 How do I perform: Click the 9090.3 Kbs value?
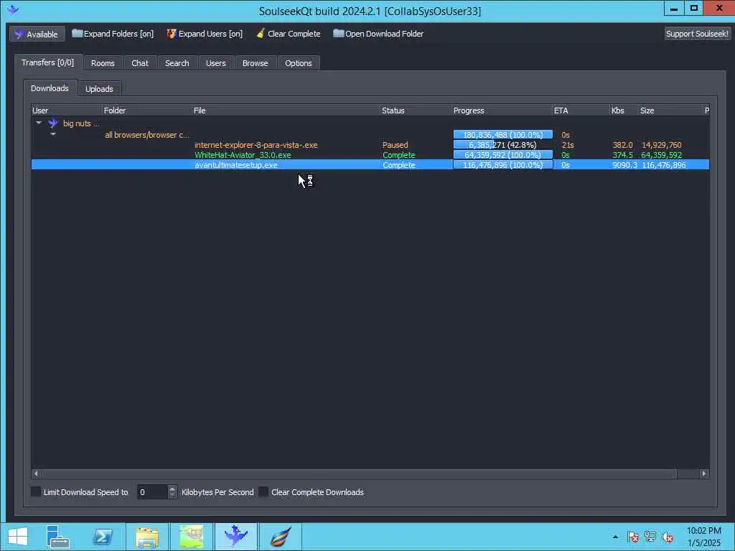click(x=624, y=165)
